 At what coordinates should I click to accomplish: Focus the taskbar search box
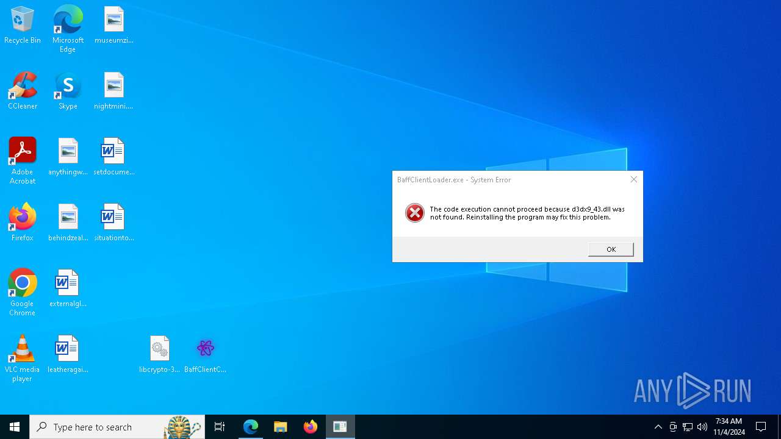point(117,427)
